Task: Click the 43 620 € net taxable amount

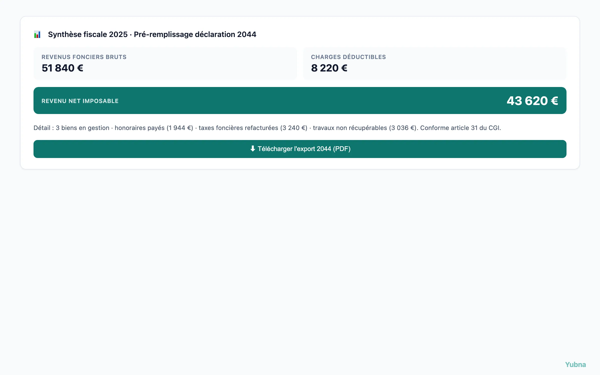Action: (532, 101)
